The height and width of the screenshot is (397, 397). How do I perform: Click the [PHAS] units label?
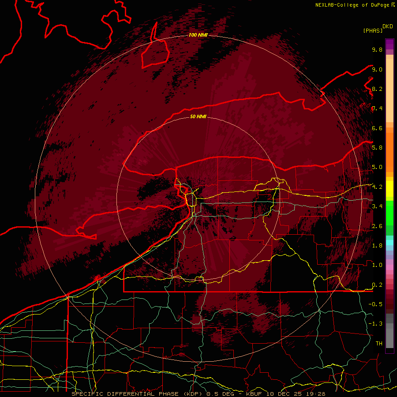(x=373, y=30)
